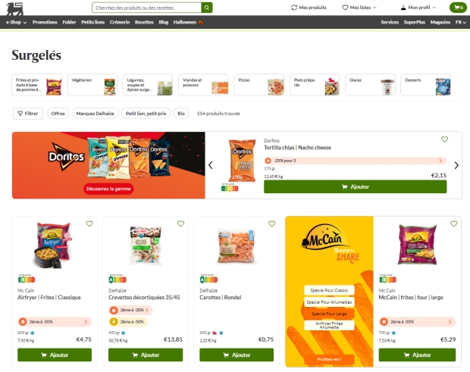This screenshot has width=470, height=372.
Task: Expand the e-Shop dropdown
Action: [x=16, y=22]
